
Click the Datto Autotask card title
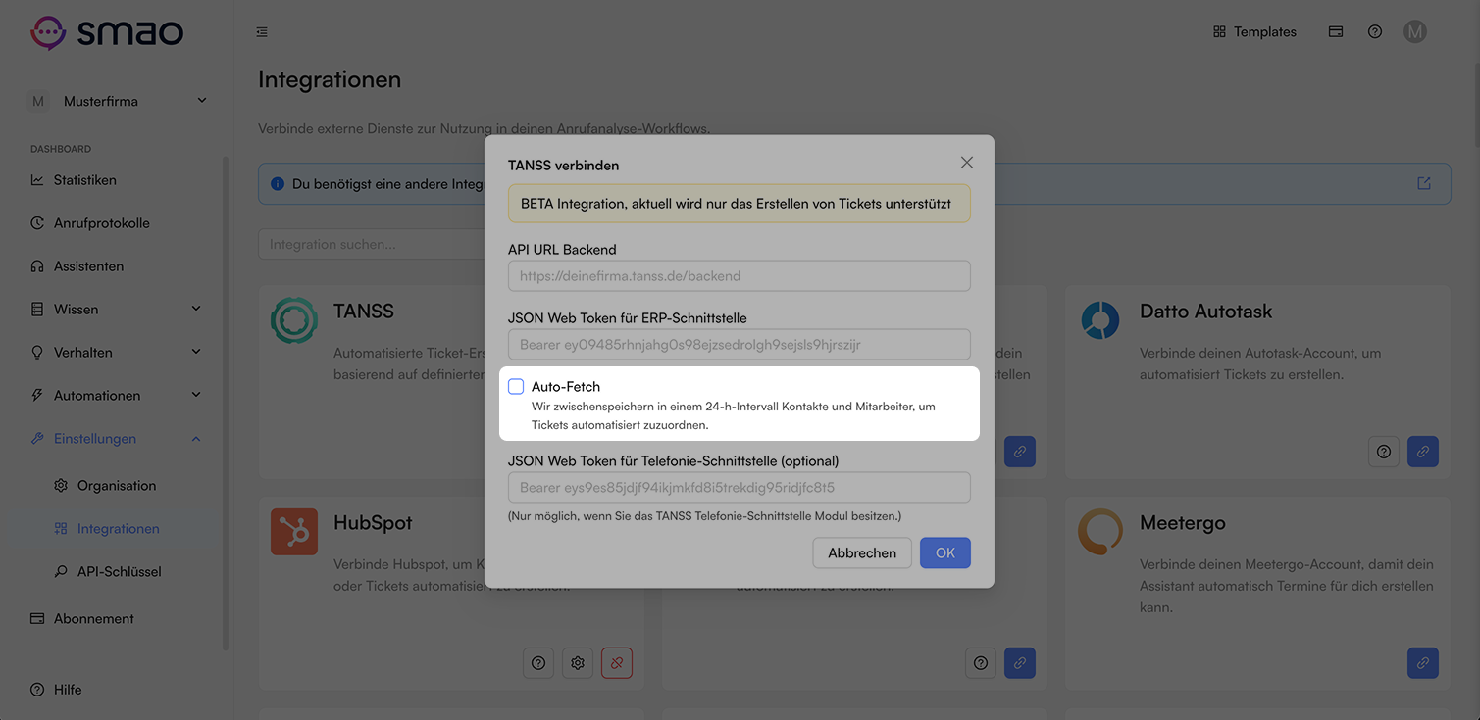click(x=1205, y=312)
